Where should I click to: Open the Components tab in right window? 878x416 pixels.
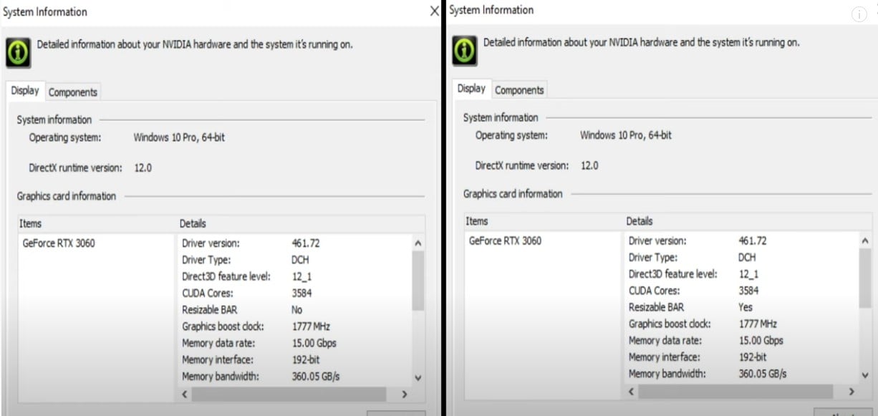[x=519, y=90]
